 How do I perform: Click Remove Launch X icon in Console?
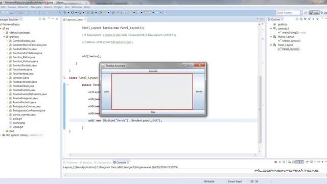[x=279, y=162]
